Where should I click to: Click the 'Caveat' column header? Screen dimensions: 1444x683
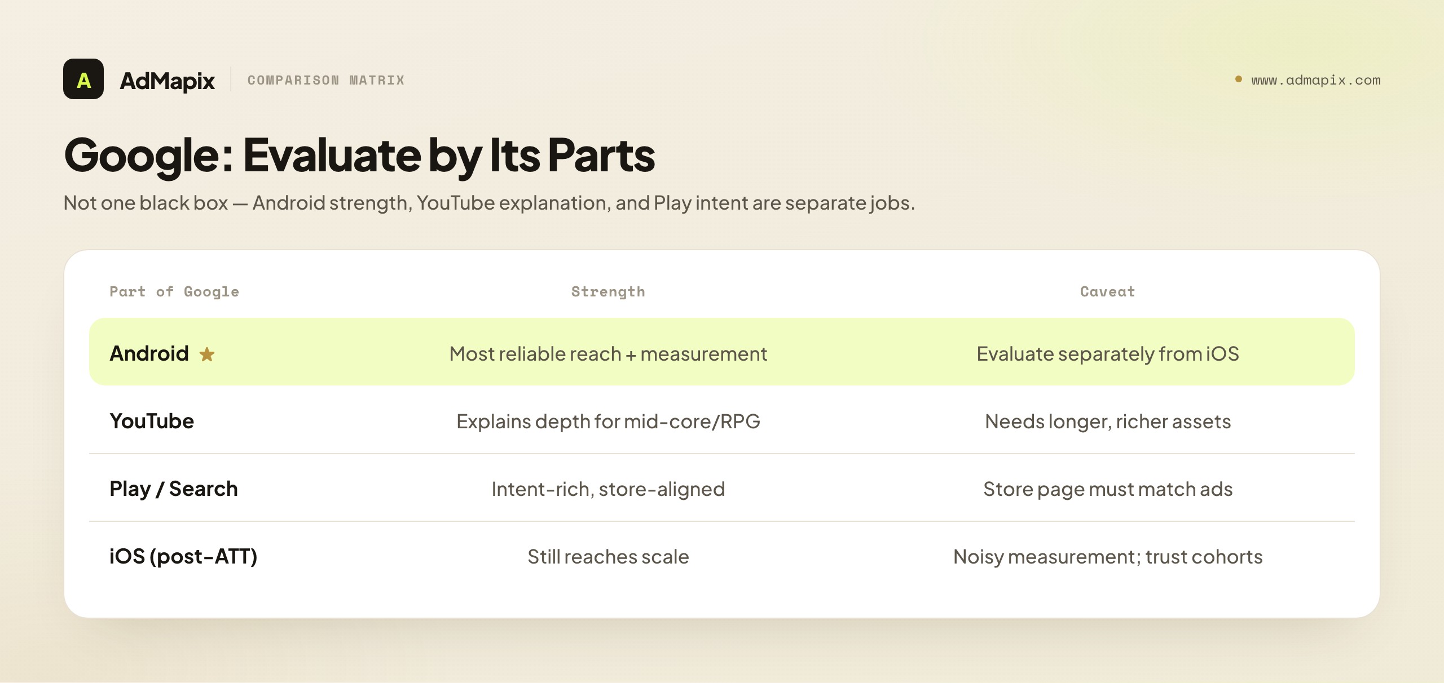click(1108, 291)
